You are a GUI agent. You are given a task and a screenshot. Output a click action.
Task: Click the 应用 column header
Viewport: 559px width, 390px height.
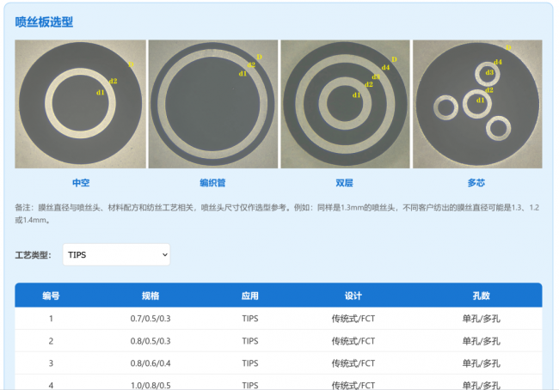coord(250,296)
